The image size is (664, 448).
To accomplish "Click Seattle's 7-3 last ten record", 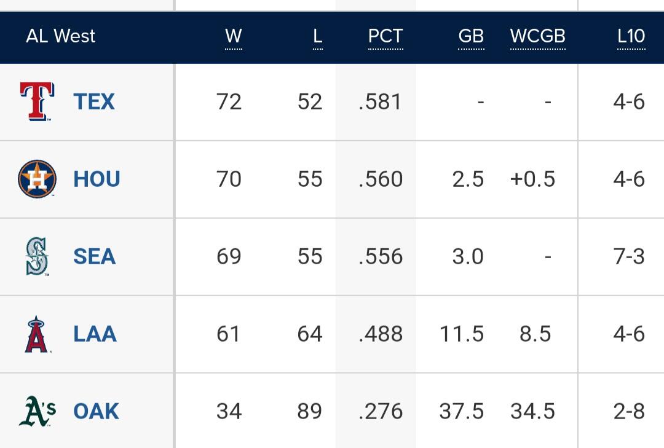I will coord(629,256).
